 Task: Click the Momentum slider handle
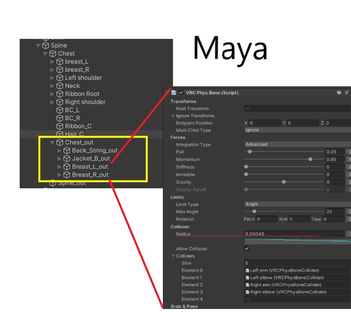click(x=310, y=160)
